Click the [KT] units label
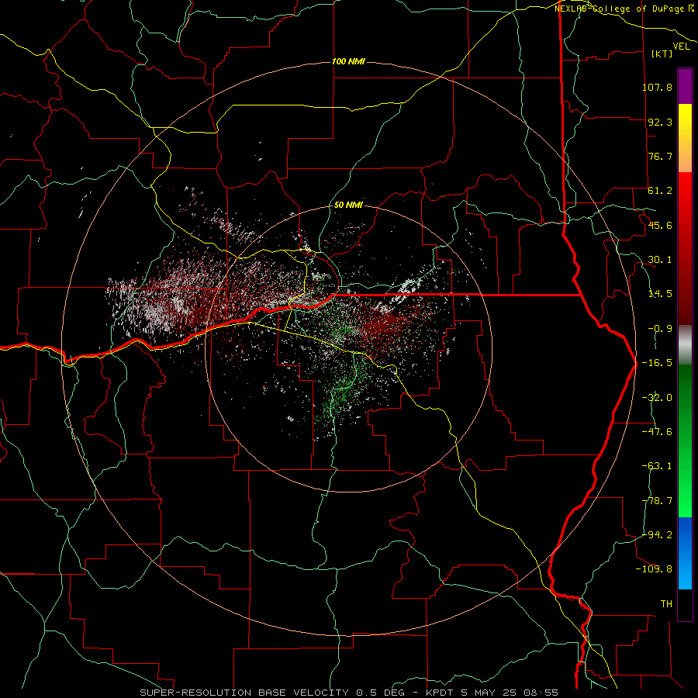The height and width of the screenshot is (698, 698). [662, 54]
